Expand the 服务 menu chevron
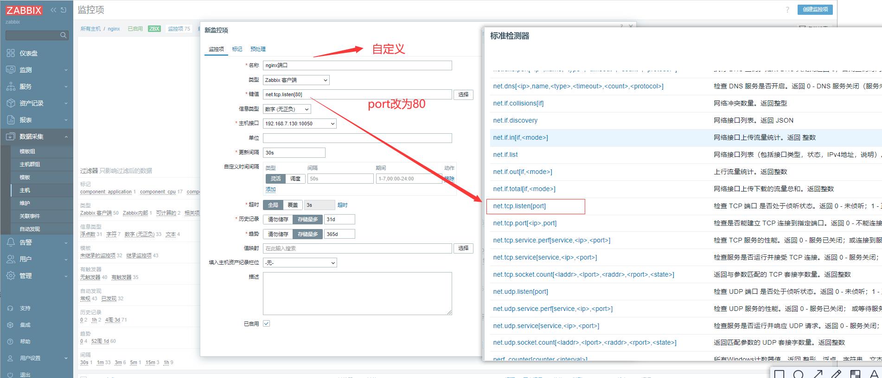This screenshot has height=378, width=882. [x=66, y=87]
